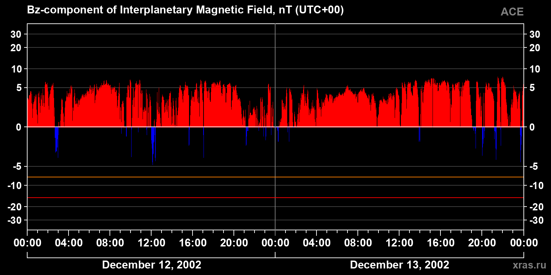551x275 pixels.
Task: Click the right axis value -20
Action: point(536,207)
